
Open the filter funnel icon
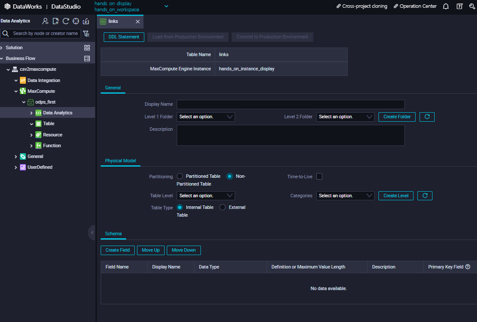coord(86,33)
